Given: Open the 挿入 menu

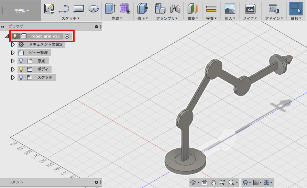Looking at the screenshot, I should tap(230, 19).
